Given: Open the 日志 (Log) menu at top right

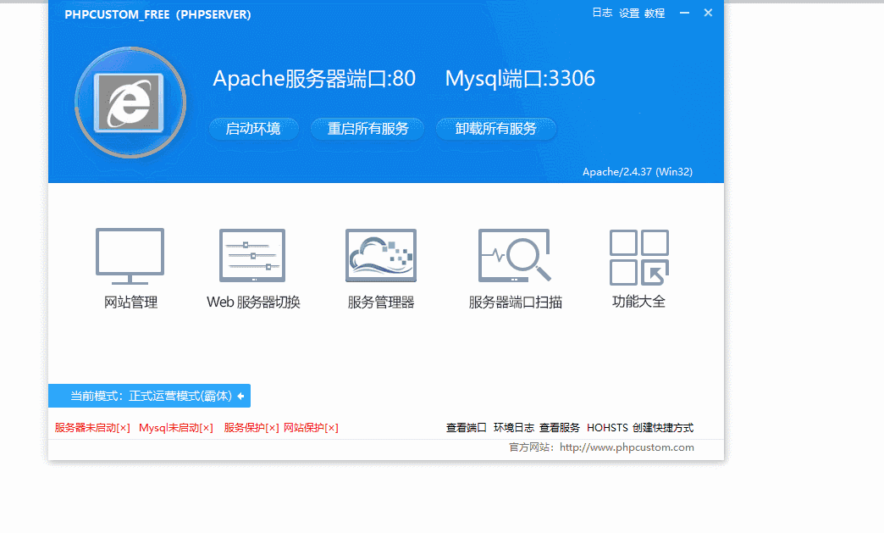Looking at the screenshot, I should 602,13.
